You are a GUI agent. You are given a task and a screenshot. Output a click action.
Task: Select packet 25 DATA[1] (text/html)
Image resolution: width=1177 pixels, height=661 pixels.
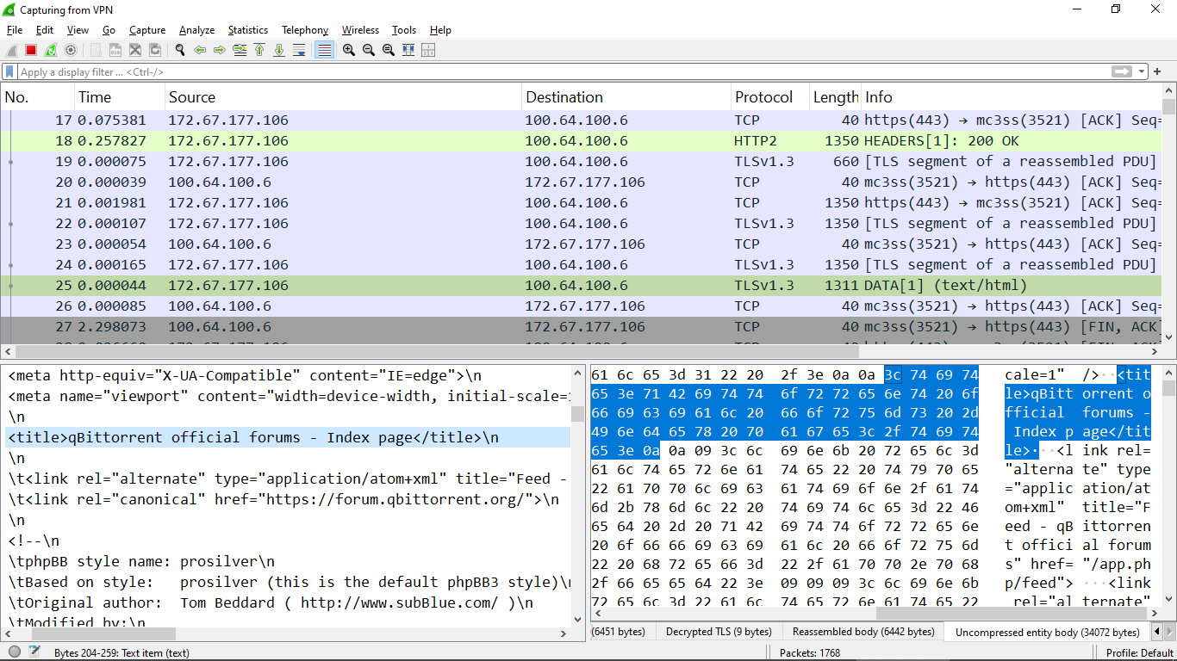tap(582, 286)
